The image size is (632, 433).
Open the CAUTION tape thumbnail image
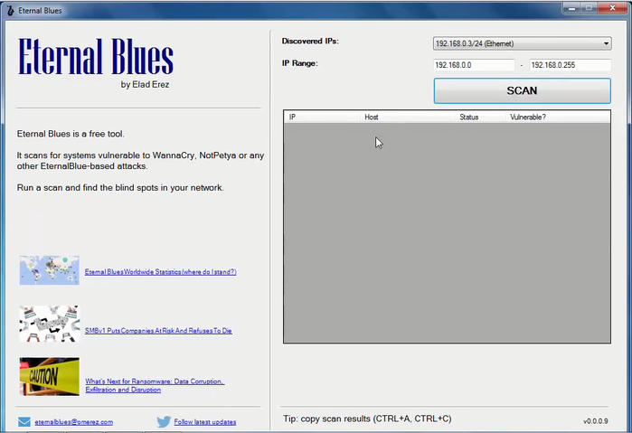click(x=49, y=377)
